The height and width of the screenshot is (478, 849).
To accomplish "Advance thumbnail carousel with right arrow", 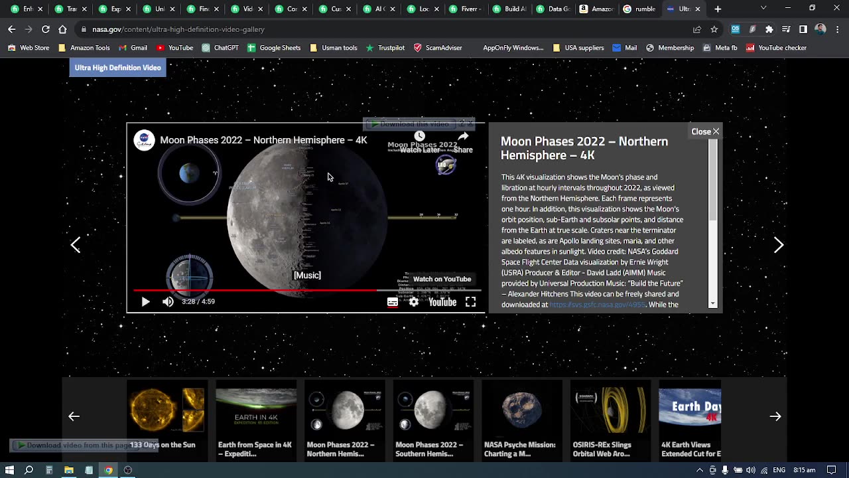I will 775,416.
